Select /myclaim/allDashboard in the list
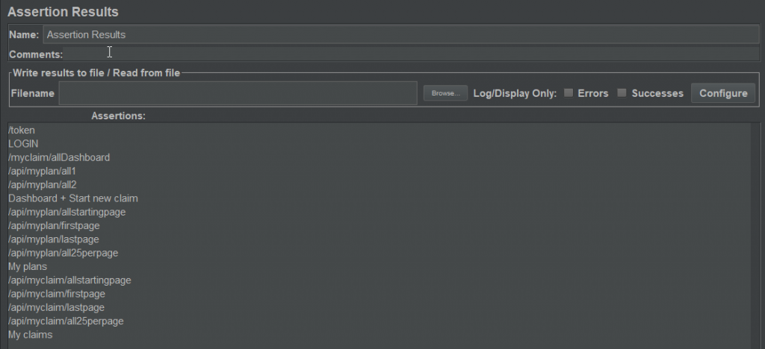This screenshot has width=765, height=349. point(59,157)
